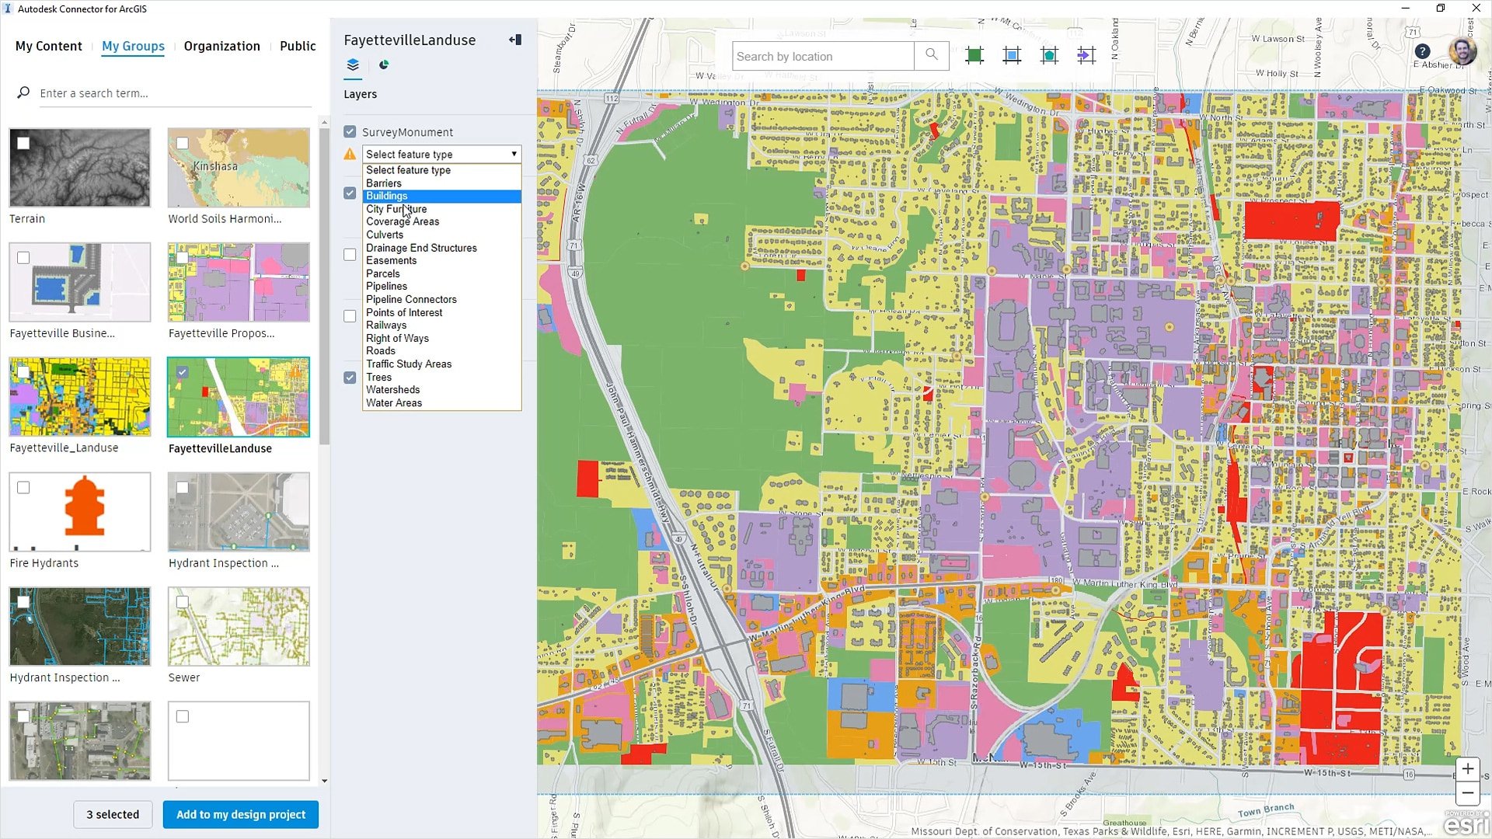
Task: Click the teal polygon area of interest icon
Action: click(1049, 55)
